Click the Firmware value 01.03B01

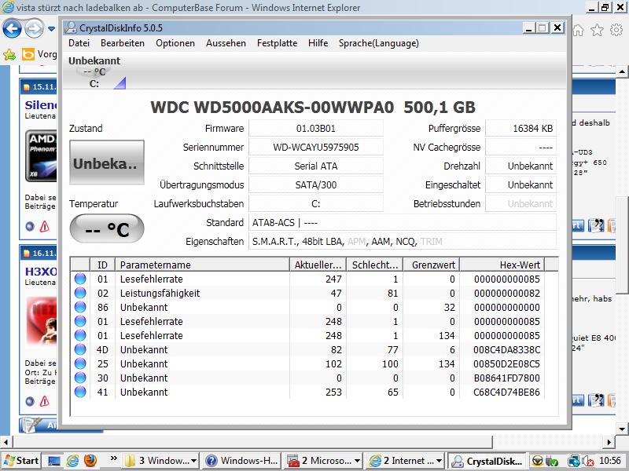tap(316, 129)
